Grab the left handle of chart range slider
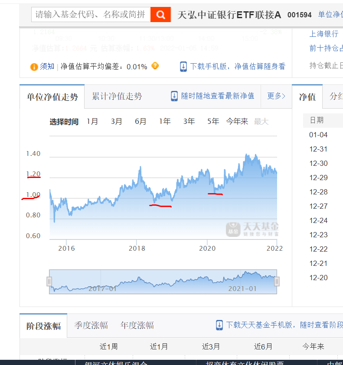The width and height of the screenshot is (343, 365). coord(49,282)
